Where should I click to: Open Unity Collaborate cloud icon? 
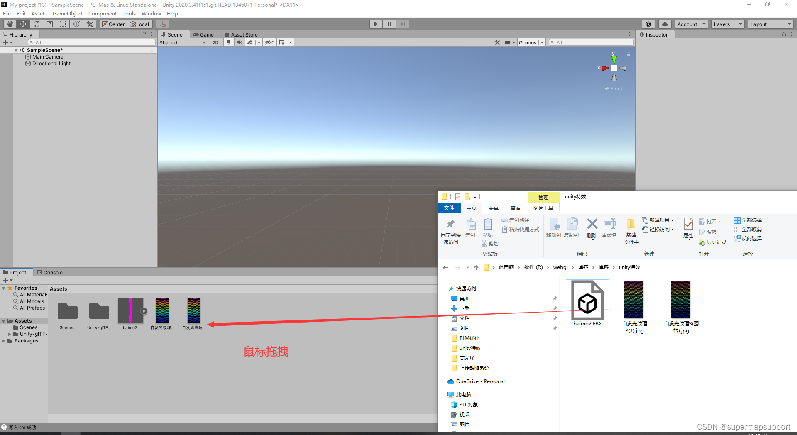tap(665, 24)
